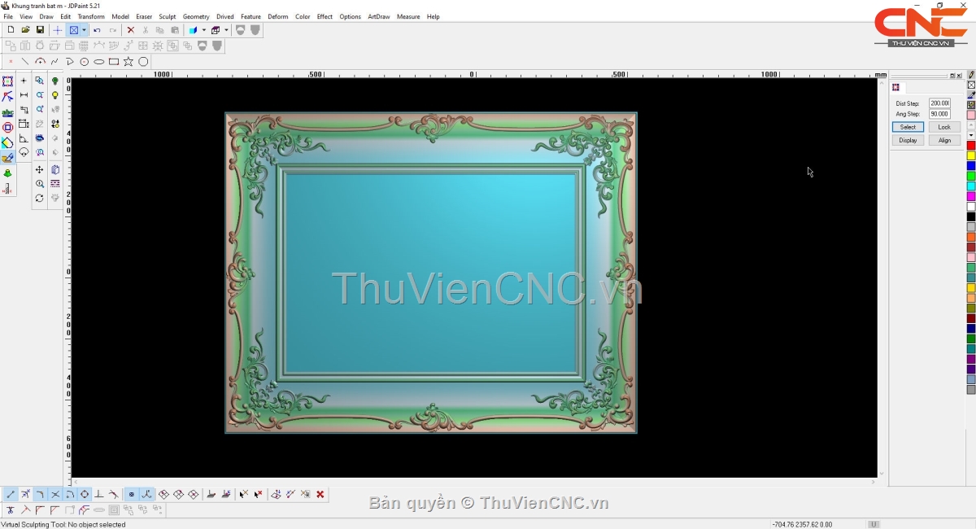Image resolution: width=976 pixels, height=529 pixels.
Task: Toggle the intersection snap mode button
Action: point(55,494)
